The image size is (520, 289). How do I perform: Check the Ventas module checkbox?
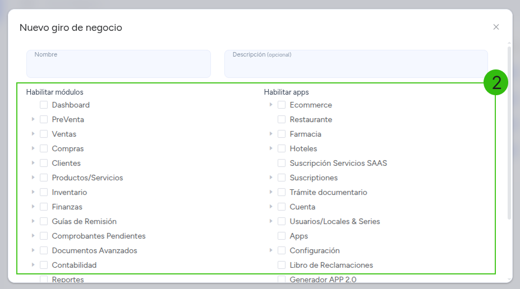point(44,134)
